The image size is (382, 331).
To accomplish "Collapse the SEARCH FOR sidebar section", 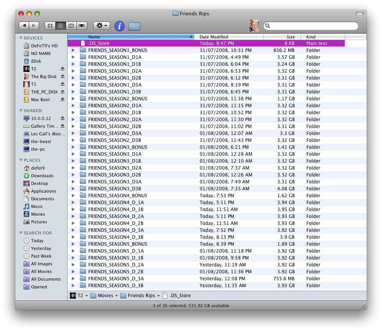I will click(21, 233).
